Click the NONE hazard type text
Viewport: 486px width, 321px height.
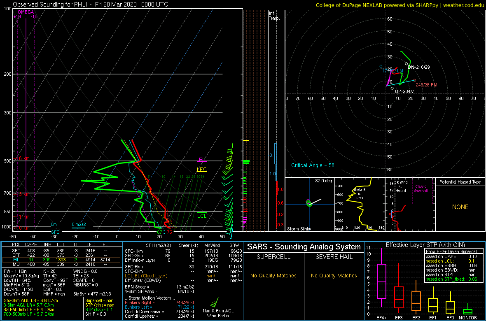460,207
